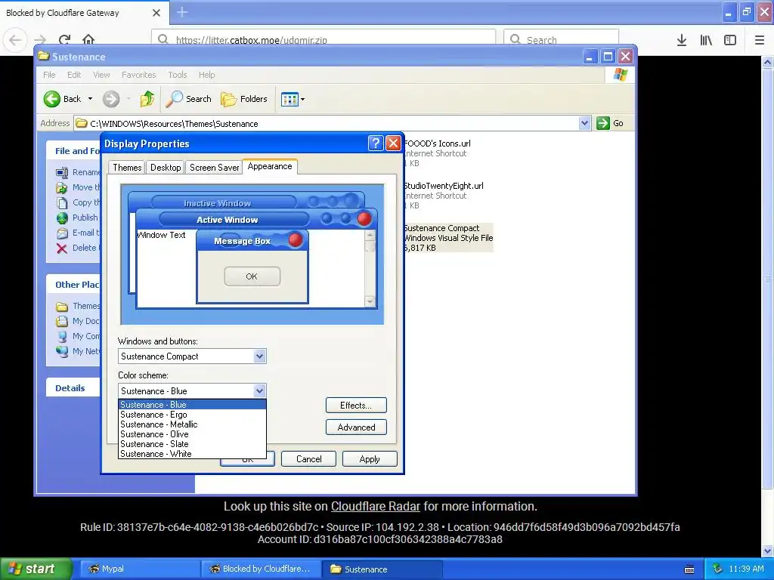The height and width of the screenshot is (580, 774).
Task: Open the View menu in Explorer
Action: coord(101,75)
